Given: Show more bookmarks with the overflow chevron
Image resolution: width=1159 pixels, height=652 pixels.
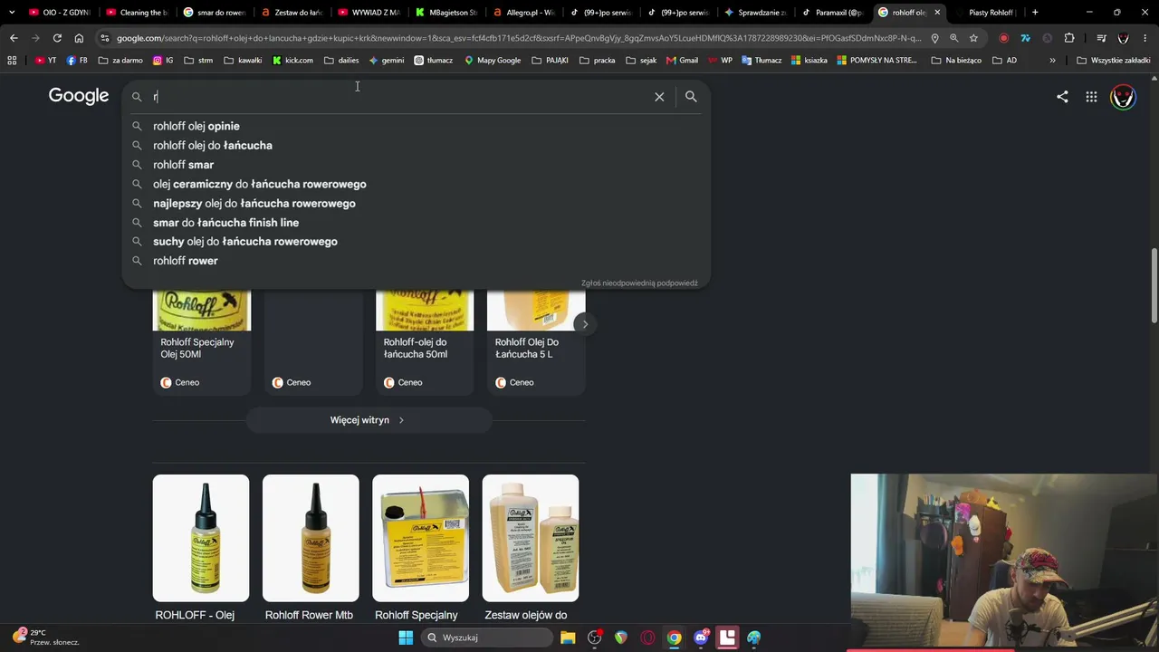Looking at the screenshot, I should pyautogui.click(x=1052, y=60).
